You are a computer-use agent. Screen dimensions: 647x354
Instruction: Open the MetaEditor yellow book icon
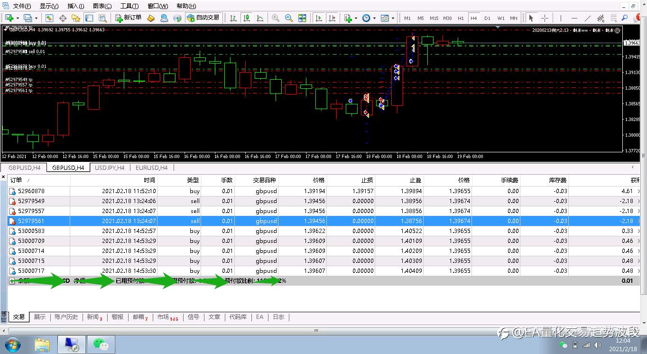(x=151, y=18)
